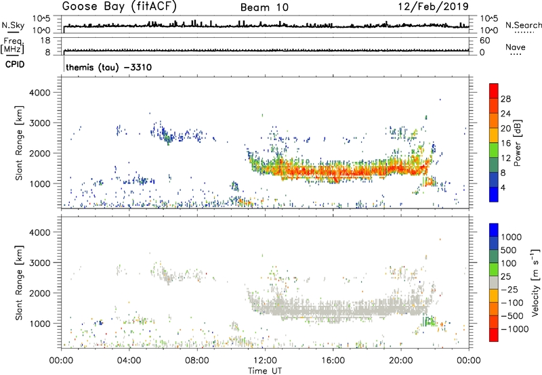This screenshot has height=375, width=542.
Task: Click the "60" tick on Nave axis
Action: [484, 41]
